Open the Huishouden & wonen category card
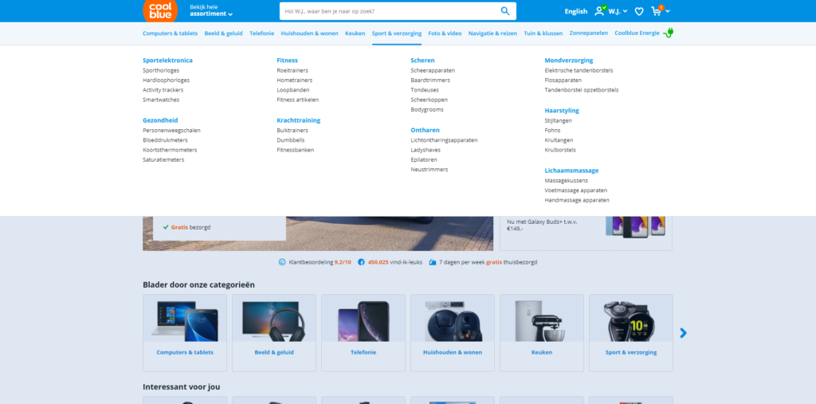 (x=453, y=332)
